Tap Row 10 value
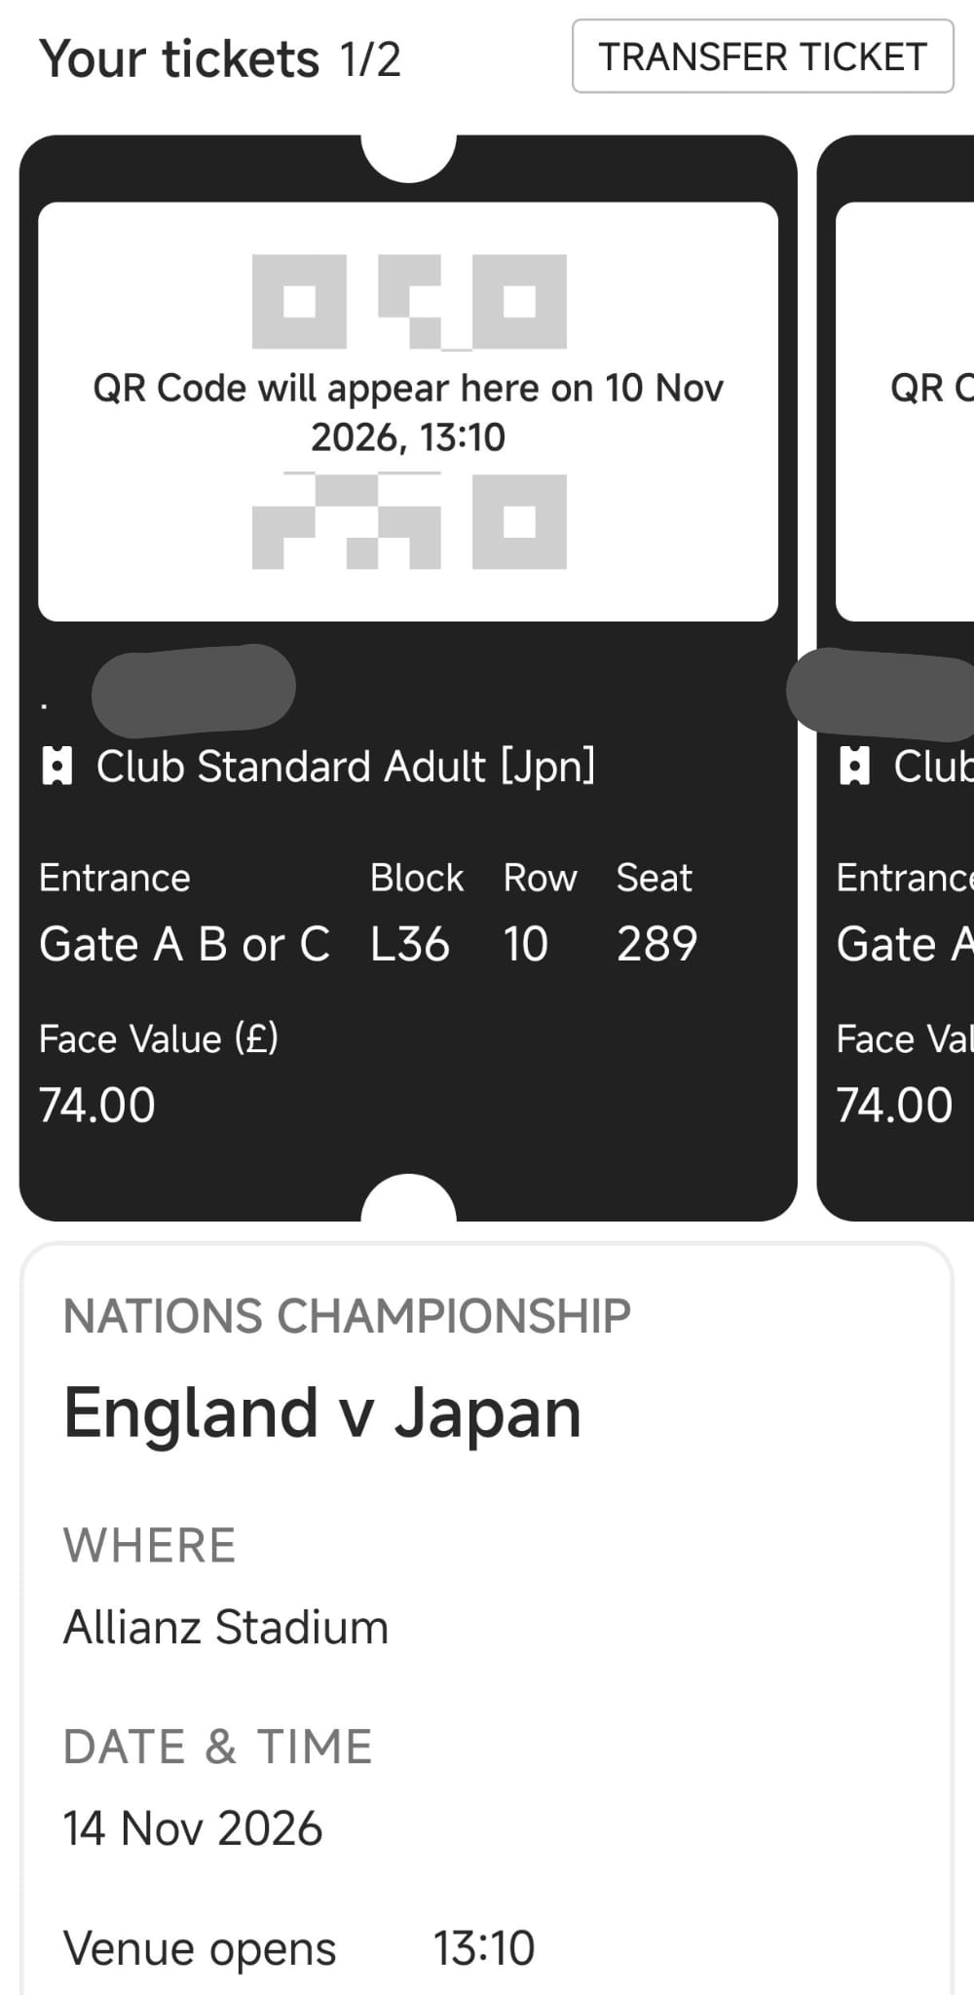The image size is (974, 1995). tap(525, 944)
